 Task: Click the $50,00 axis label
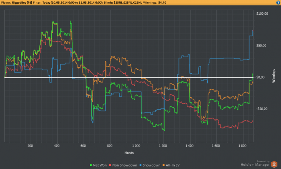(261, 46)
